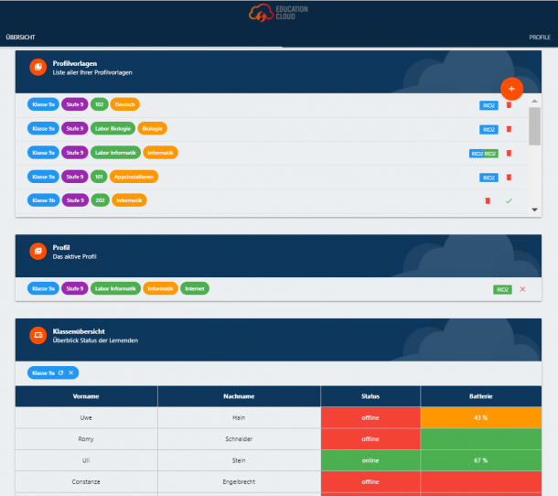Select the Labor Biologie tag
The width and height of the screenshot is (558, 496).
point(113,128)
